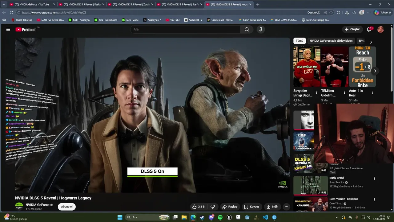Open browser profile avatar
This screenshot has width=394, height=222.
pos(362,13)
